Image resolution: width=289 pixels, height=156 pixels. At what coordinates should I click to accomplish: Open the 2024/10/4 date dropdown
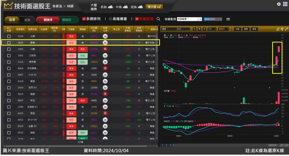pos(213,19)
